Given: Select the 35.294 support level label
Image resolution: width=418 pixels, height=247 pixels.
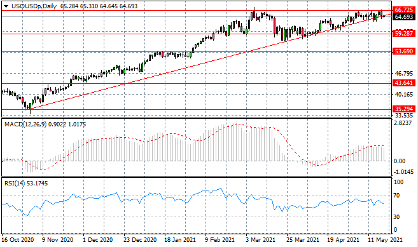Looking at the screenshot, I should click(x=403, y=109).
